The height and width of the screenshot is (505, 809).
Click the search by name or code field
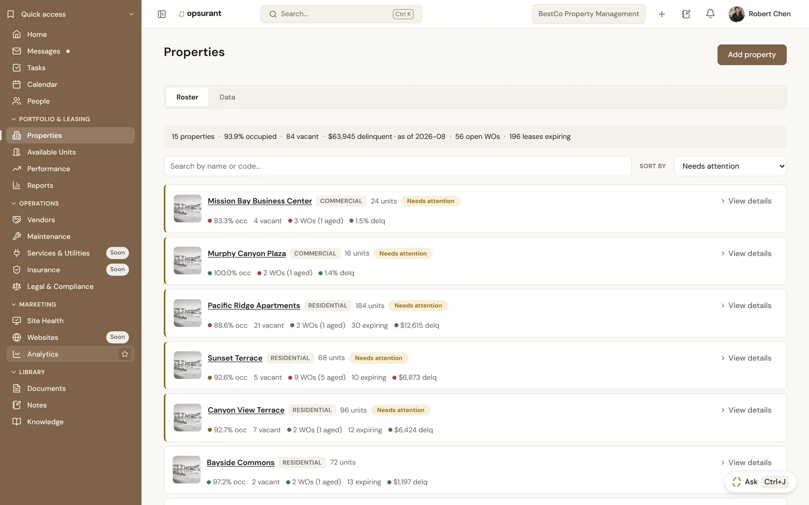397,166
